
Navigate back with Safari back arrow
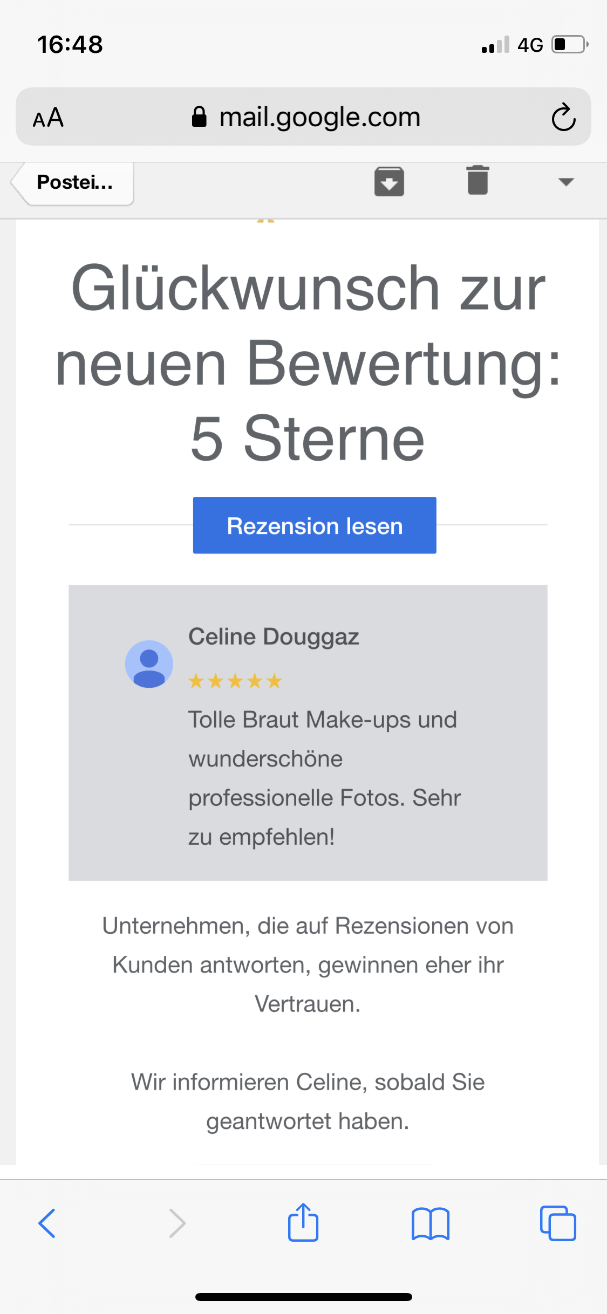pyautogui.click(x=47, y=1223)
